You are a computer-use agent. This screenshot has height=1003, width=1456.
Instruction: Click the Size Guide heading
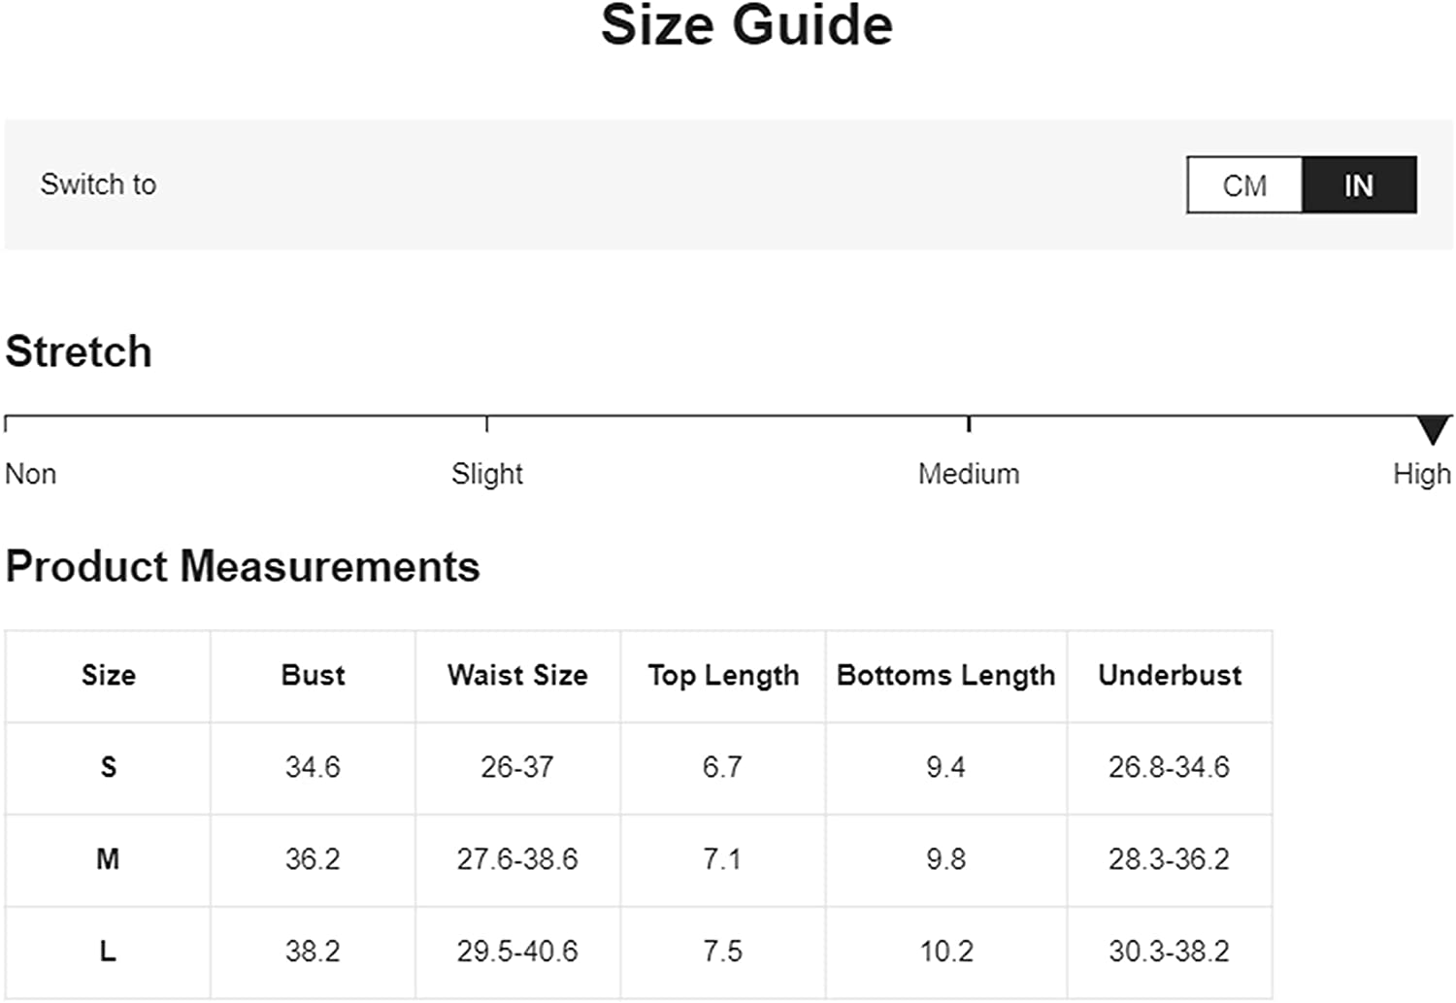click(746, 24)
